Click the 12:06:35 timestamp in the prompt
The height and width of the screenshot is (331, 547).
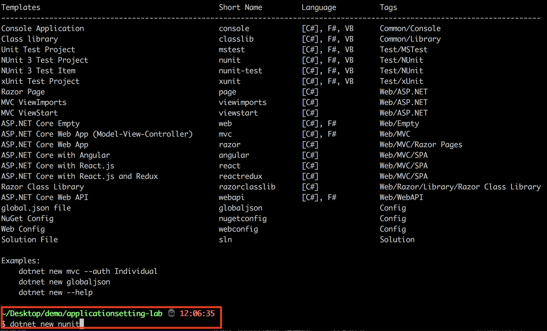coord(197,313)
